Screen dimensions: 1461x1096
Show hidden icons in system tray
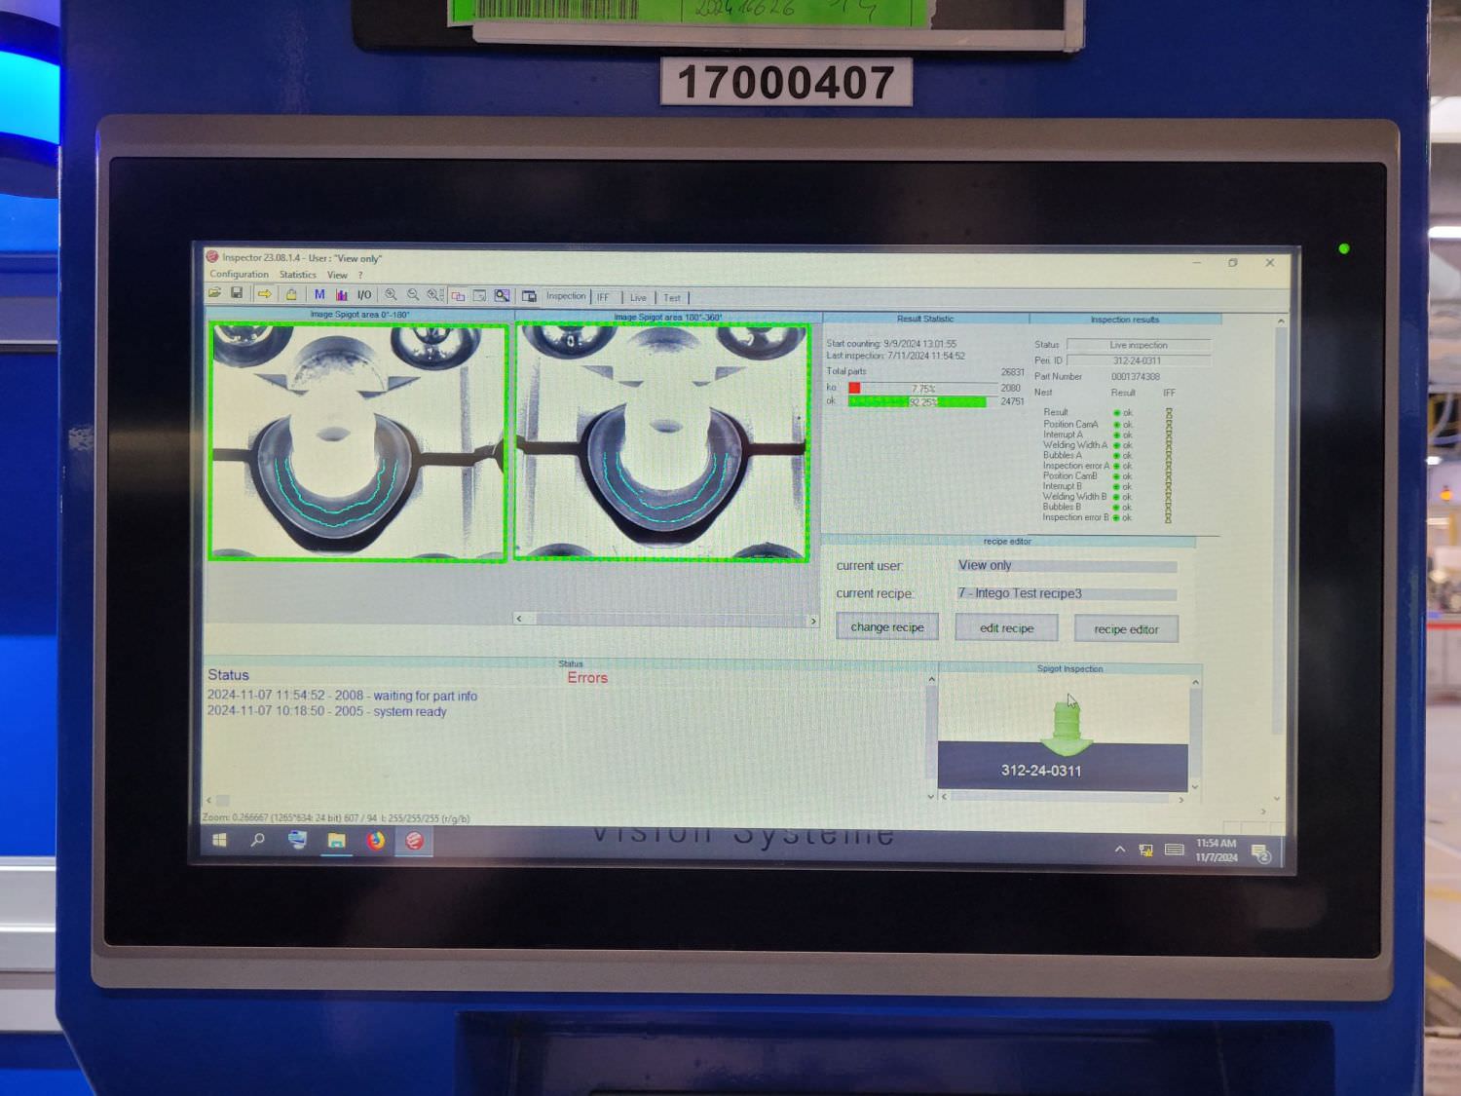pos(1120,850)
